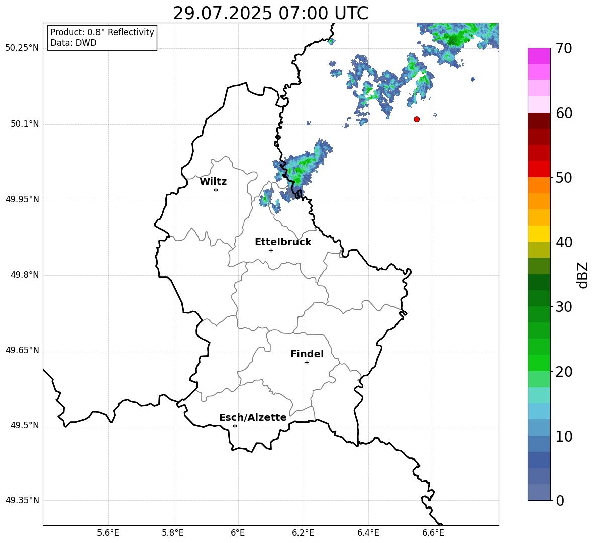Screen dimensions: 595x543
Task: Click the yellow colorbar segment at 40
Action: tap(539, 234)
